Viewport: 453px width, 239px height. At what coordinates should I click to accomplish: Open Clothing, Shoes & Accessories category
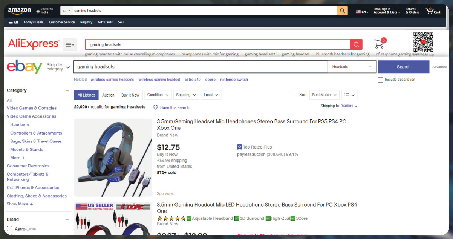point(37,196)
